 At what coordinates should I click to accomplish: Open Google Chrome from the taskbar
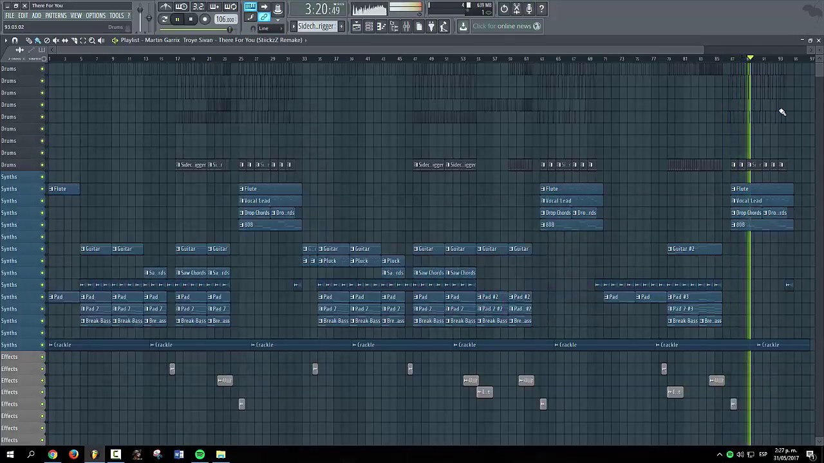coord(53,455)
